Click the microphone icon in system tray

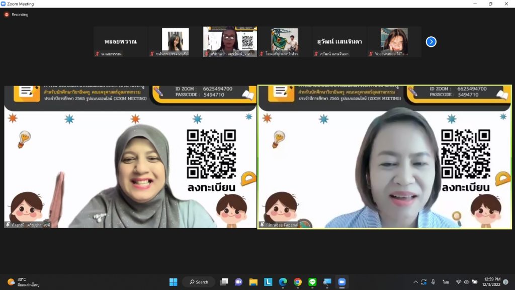coord(433,282)
